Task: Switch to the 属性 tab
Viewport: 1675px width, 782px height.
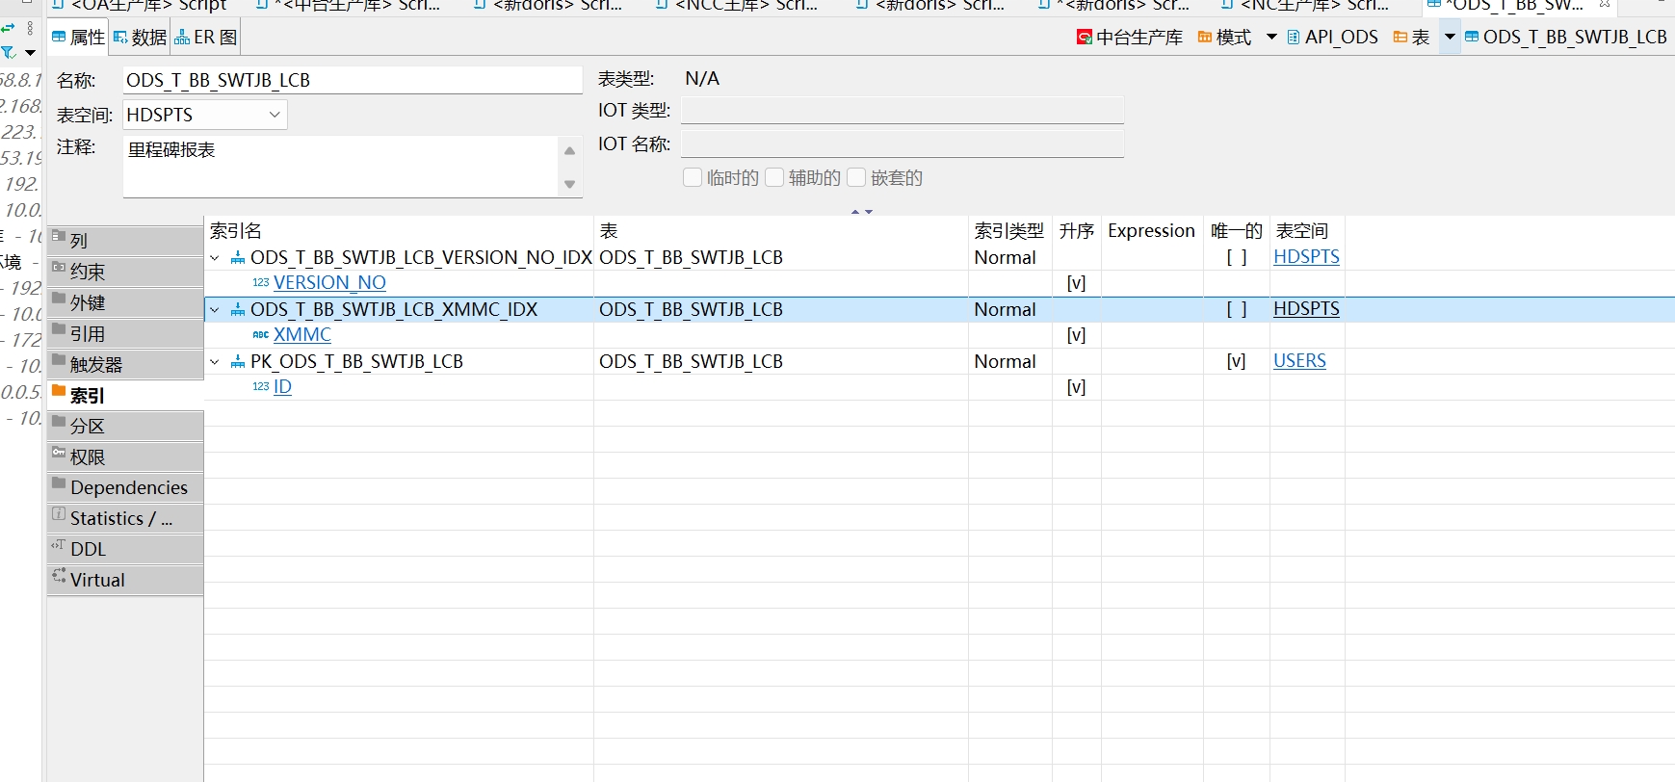Action: [x=78, y=38]
